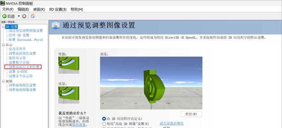Viewport: 282px width, 128px height.
Task: Click the 性能 preview thumbnail
Action: click(69, 65)
